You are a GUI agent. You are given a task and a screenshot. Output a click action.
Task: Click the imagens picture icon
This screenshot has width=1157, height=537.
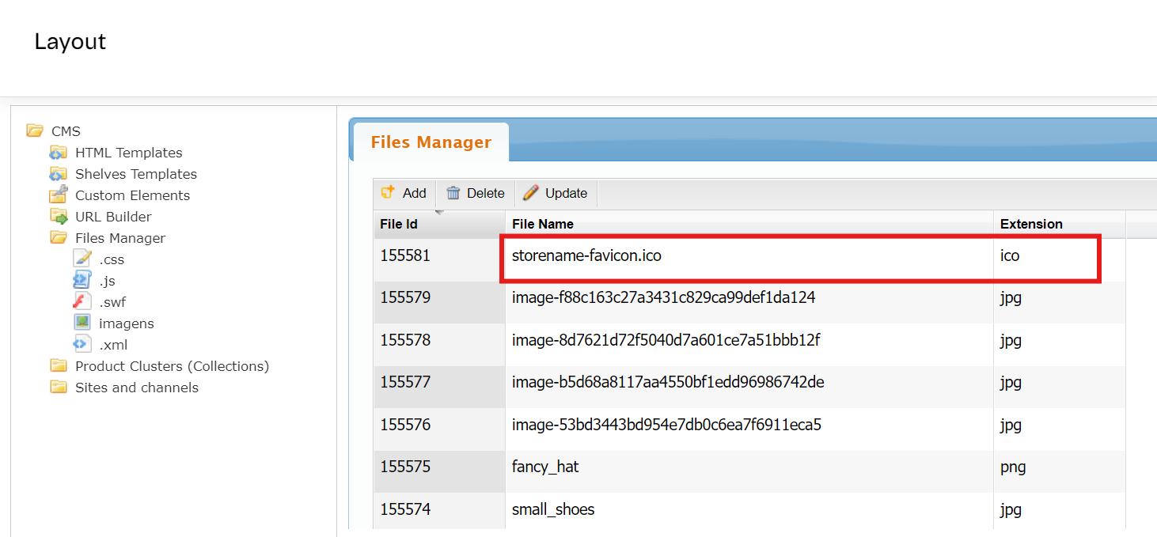coord(82,323)
